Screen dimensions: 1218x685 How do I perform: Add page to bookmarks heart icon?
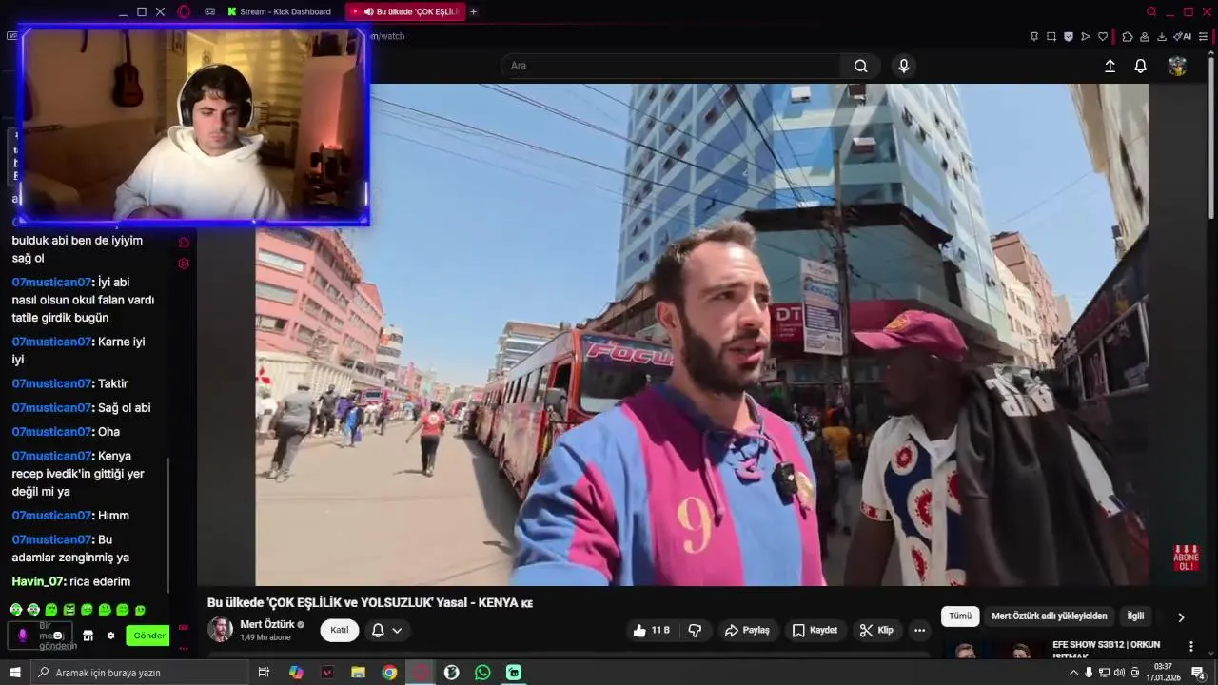coord(1103,36)
